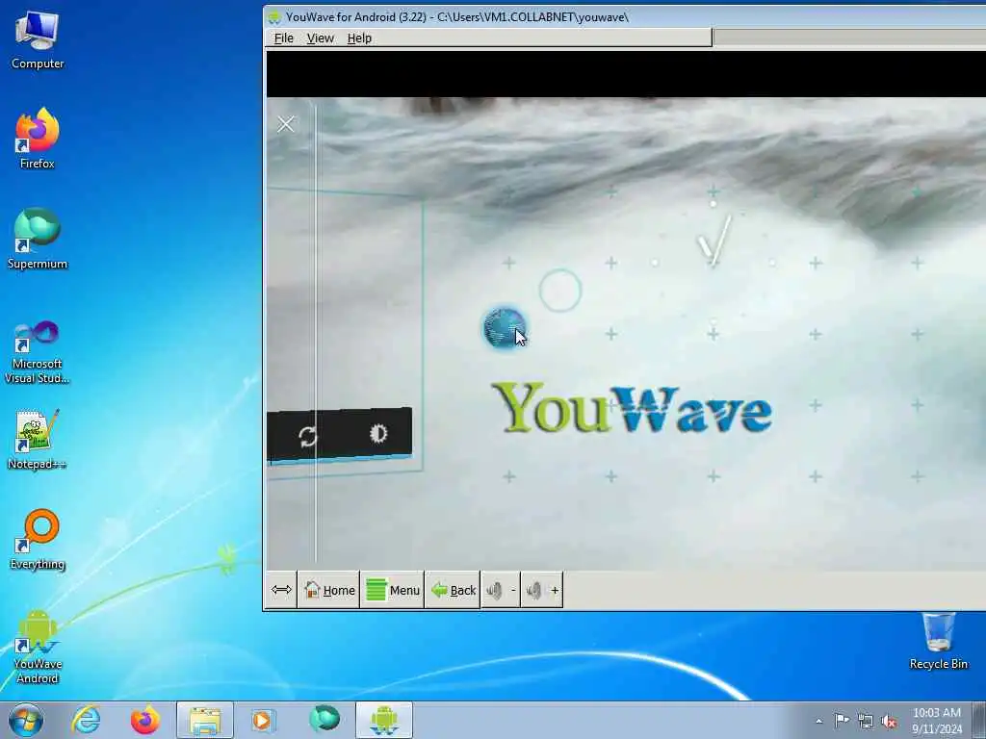Image resolution: width=986 pixels, height=739 pixels.
Task: Open Supermium from the taskbar
Action: [x=324, y=719]
